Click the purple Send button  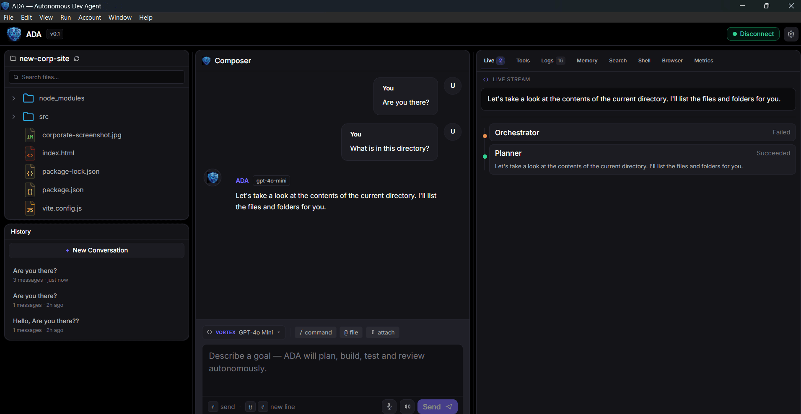click(x=437, y=406)
